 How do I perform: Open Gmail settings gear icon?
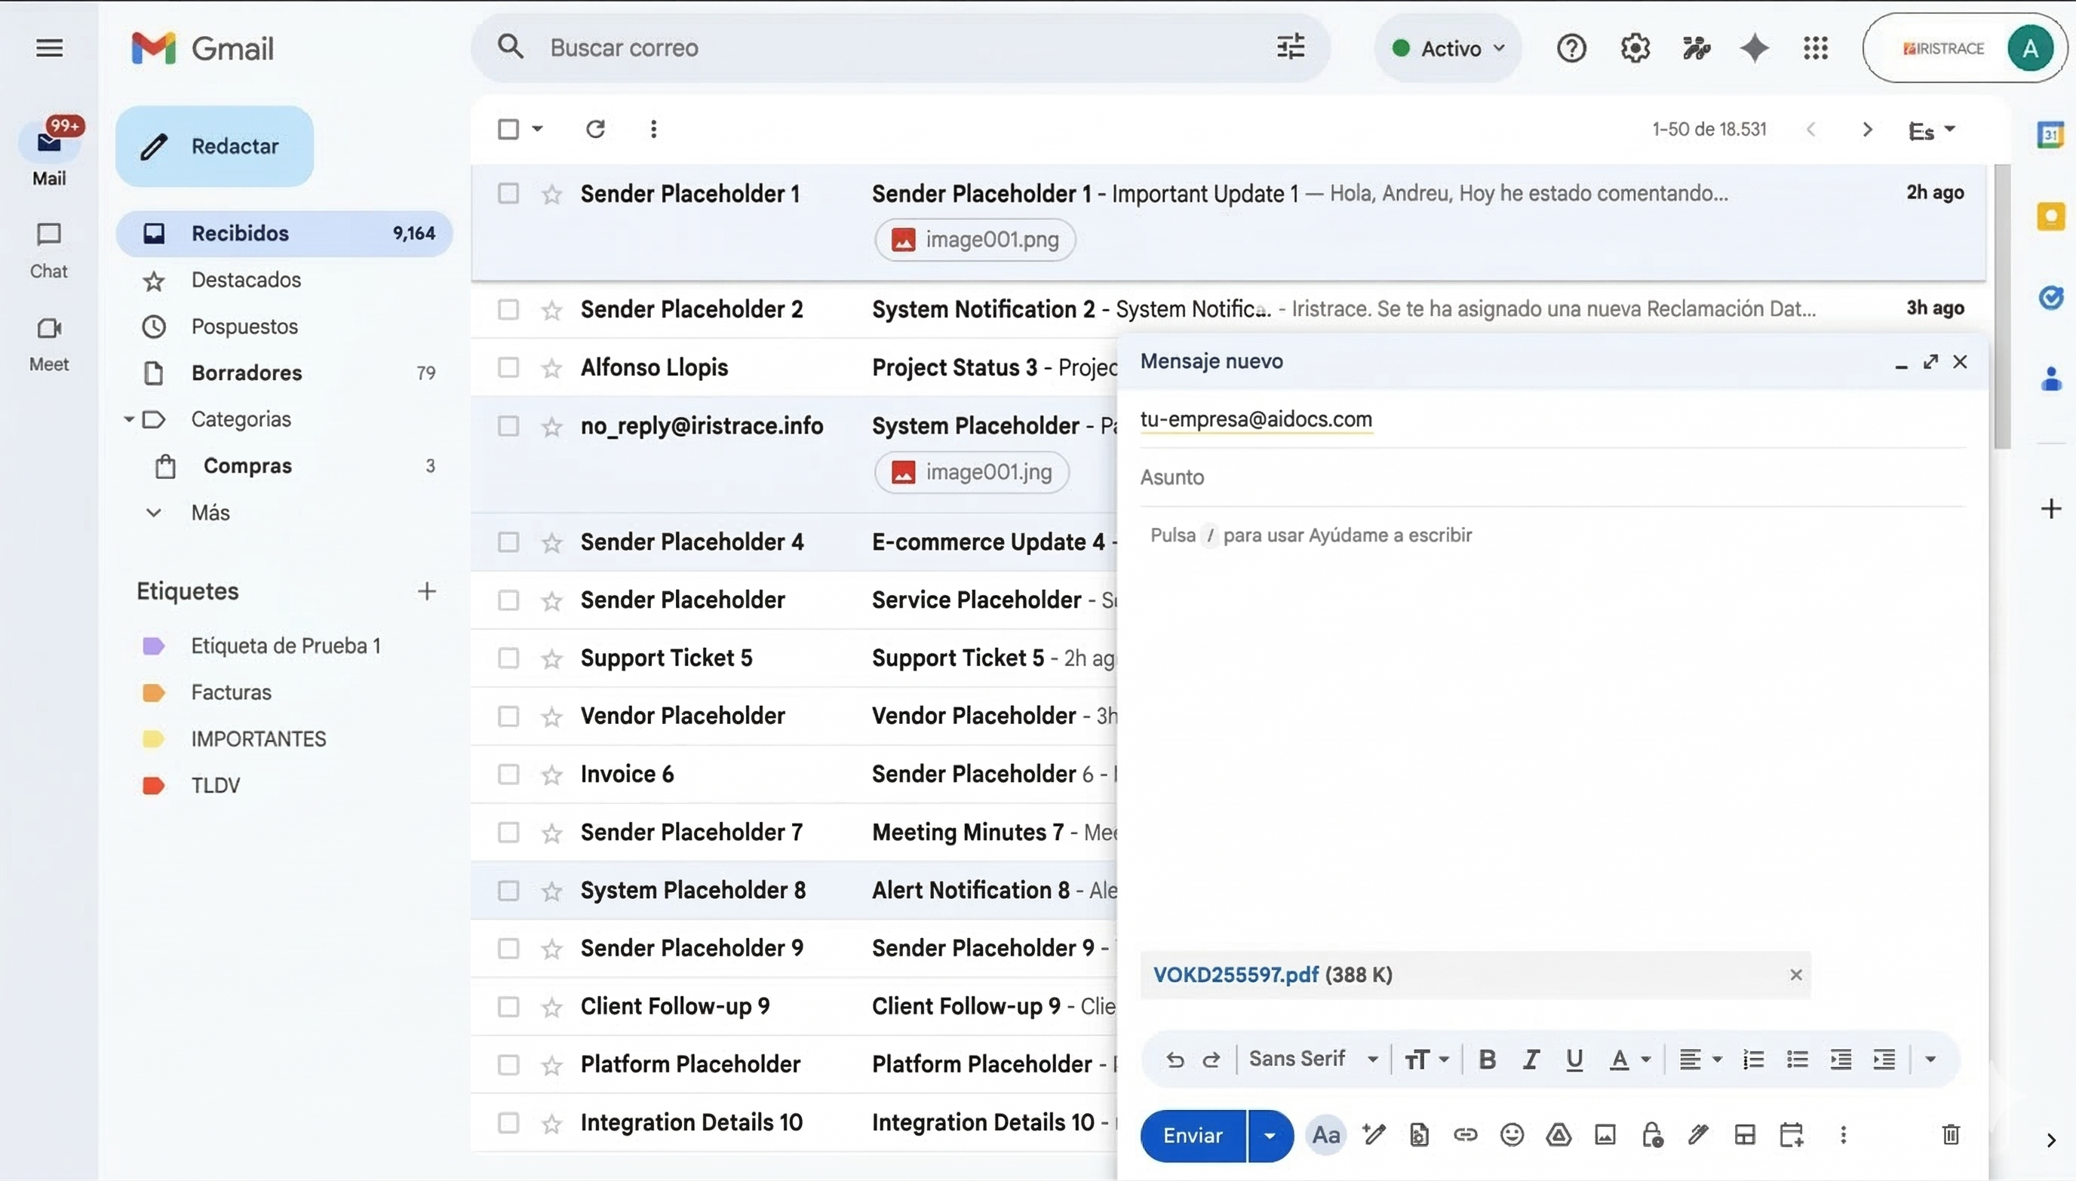coord(1634,47)
